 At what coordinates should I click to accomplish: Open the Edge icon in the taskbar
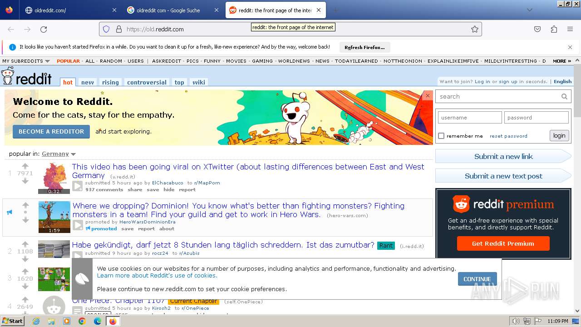[98, 321]
